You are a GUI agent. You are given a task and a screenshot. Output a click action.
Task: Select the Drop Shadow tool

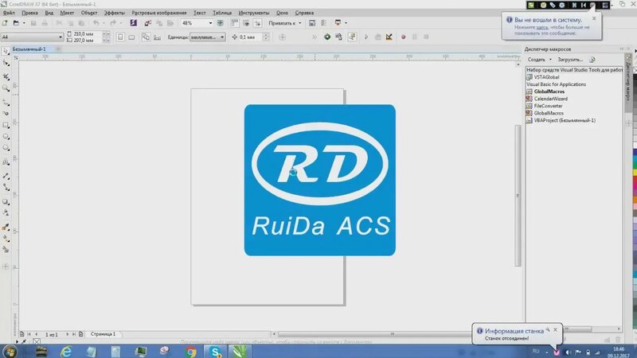tap(6, 201)
